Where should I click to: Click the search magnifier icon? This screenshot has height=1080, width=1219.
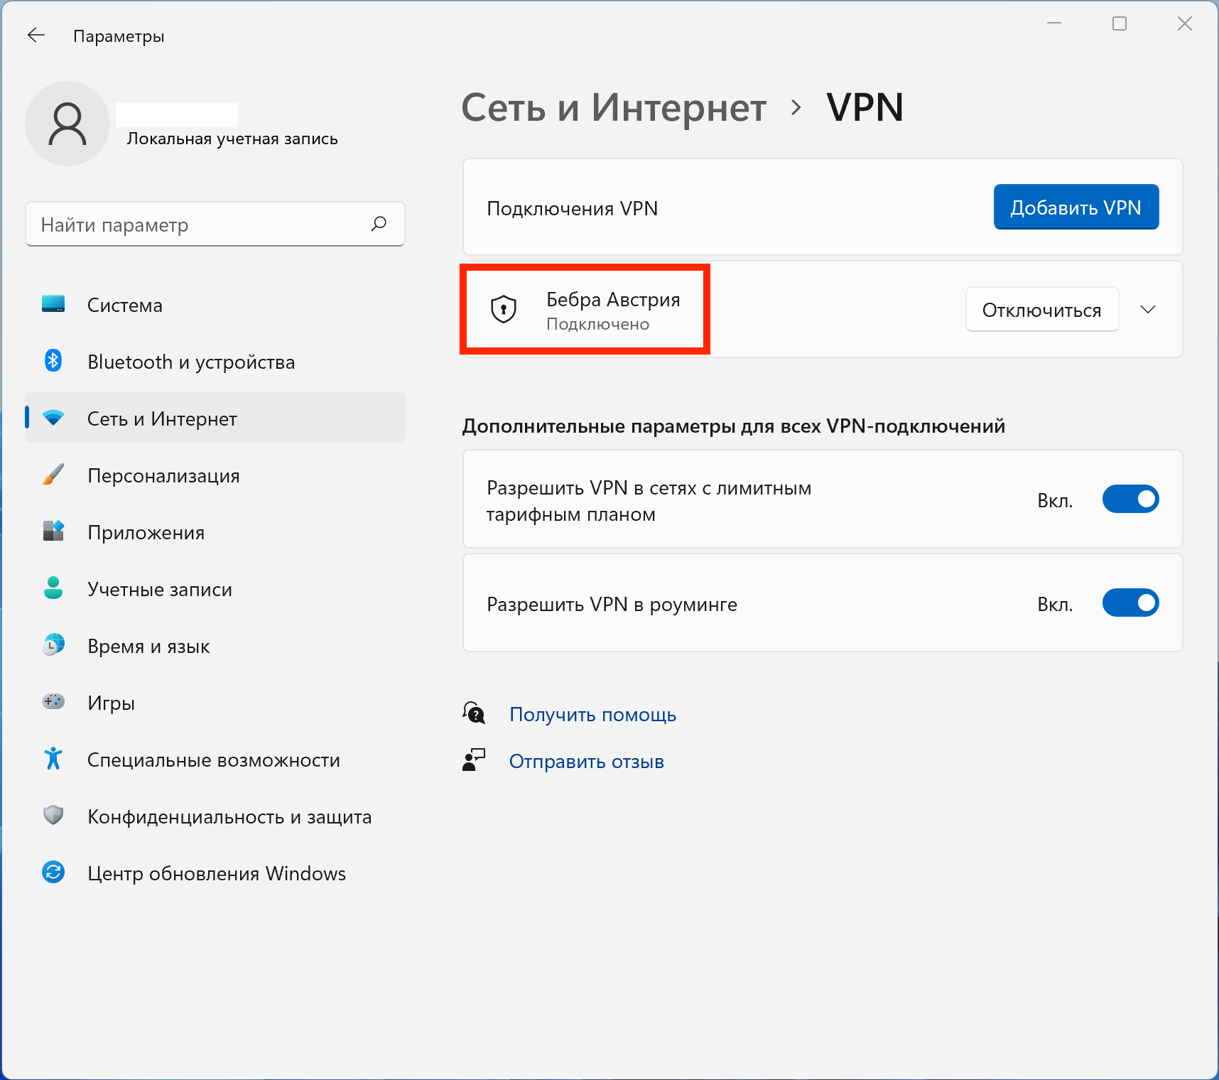pyautogui.click(x=379, y=225)
